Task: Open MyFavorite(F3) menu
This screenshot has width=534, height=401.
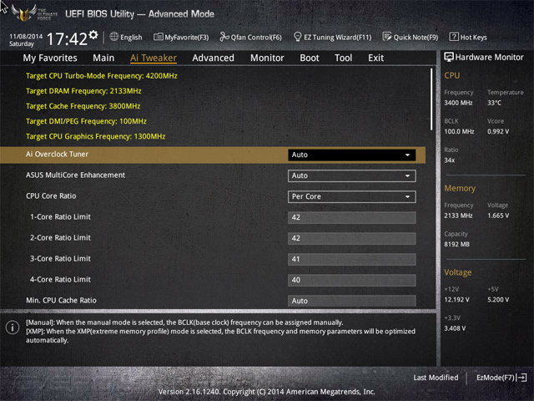Action: click(181, 37)
